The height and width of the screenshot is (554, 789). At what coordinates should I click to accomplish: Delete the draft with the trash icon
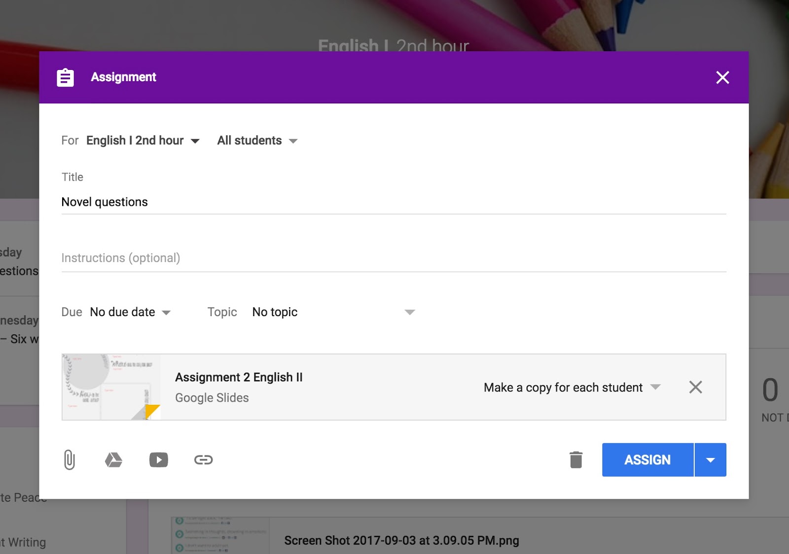point(576,459)
